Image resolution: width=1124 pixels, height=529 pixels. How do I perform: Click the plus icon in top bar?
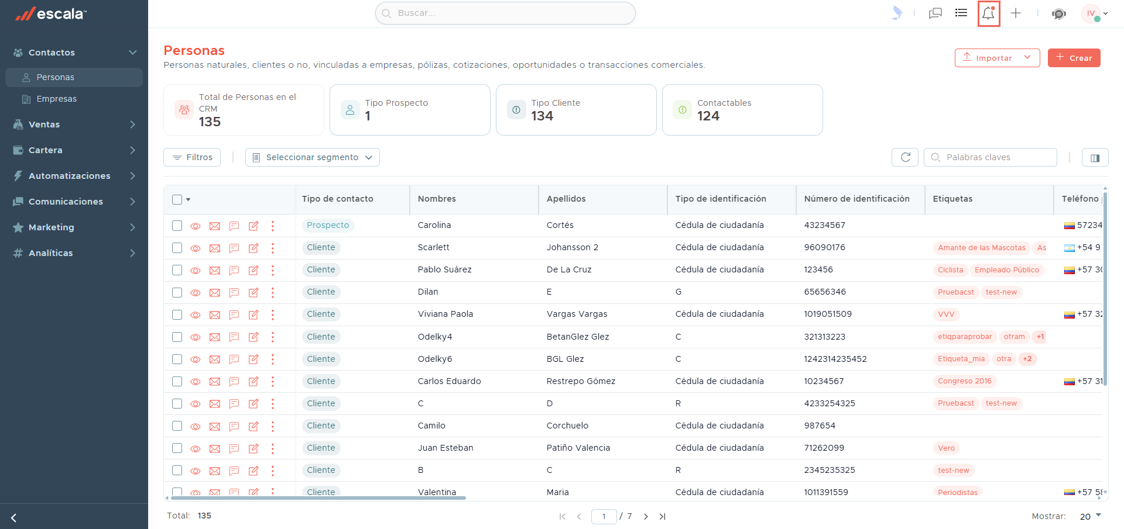pos(1016,13)
